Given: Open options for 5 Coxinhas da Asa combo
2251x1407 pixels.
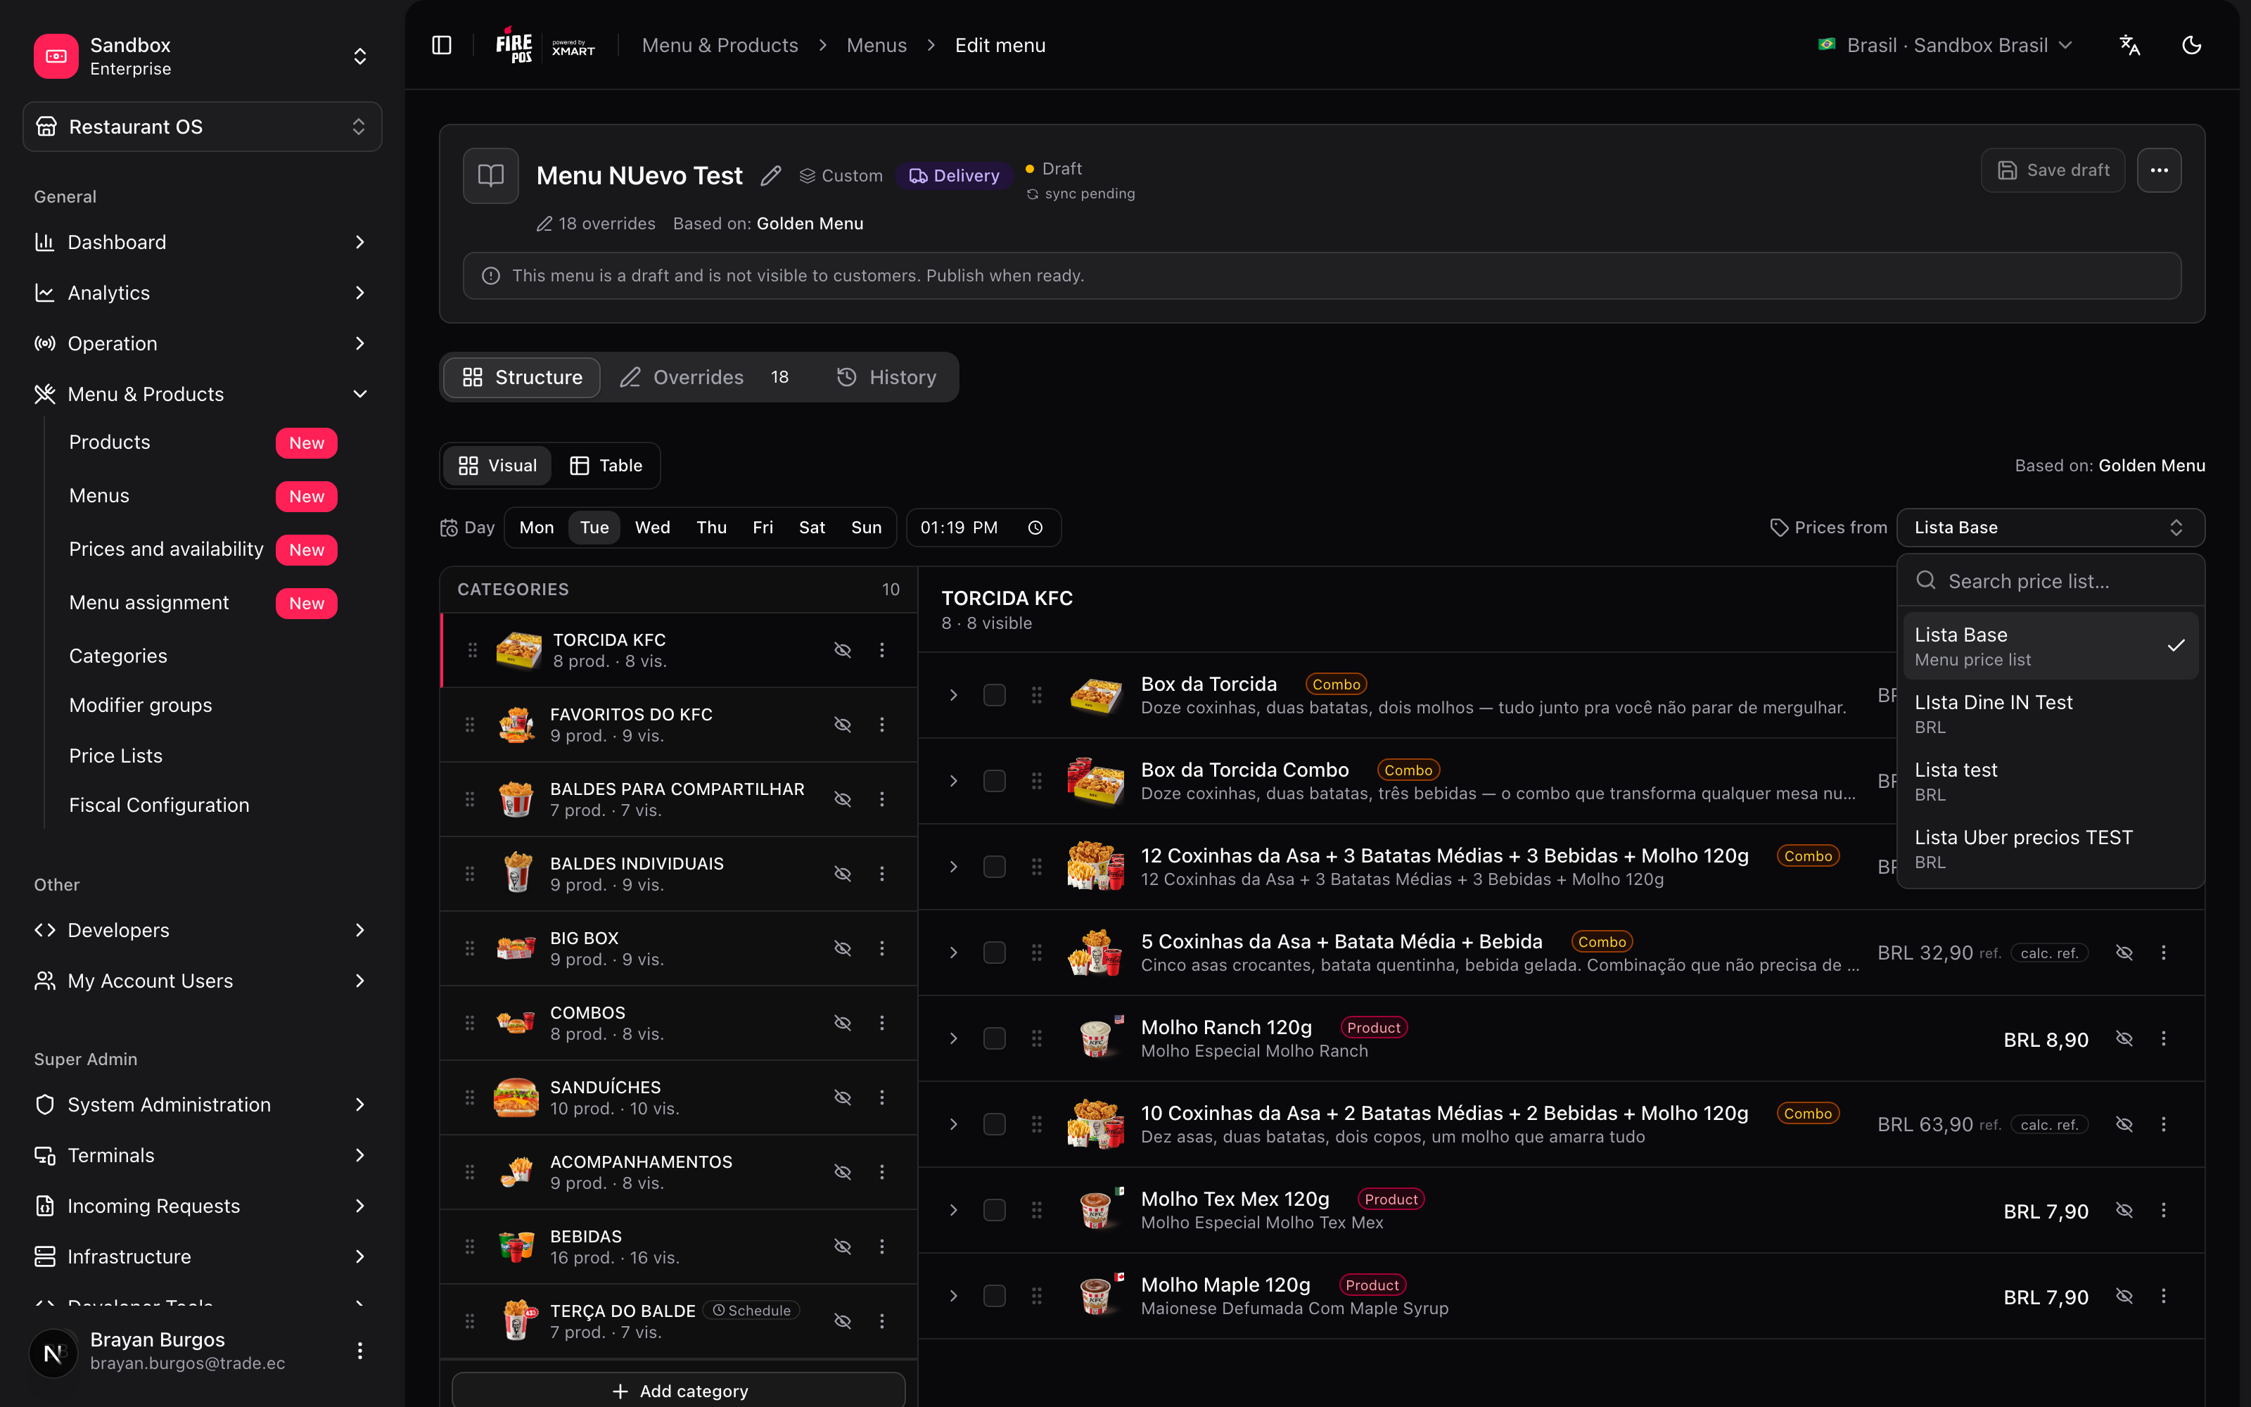Looking at the screenshot, I should (x=2164, y=953).
